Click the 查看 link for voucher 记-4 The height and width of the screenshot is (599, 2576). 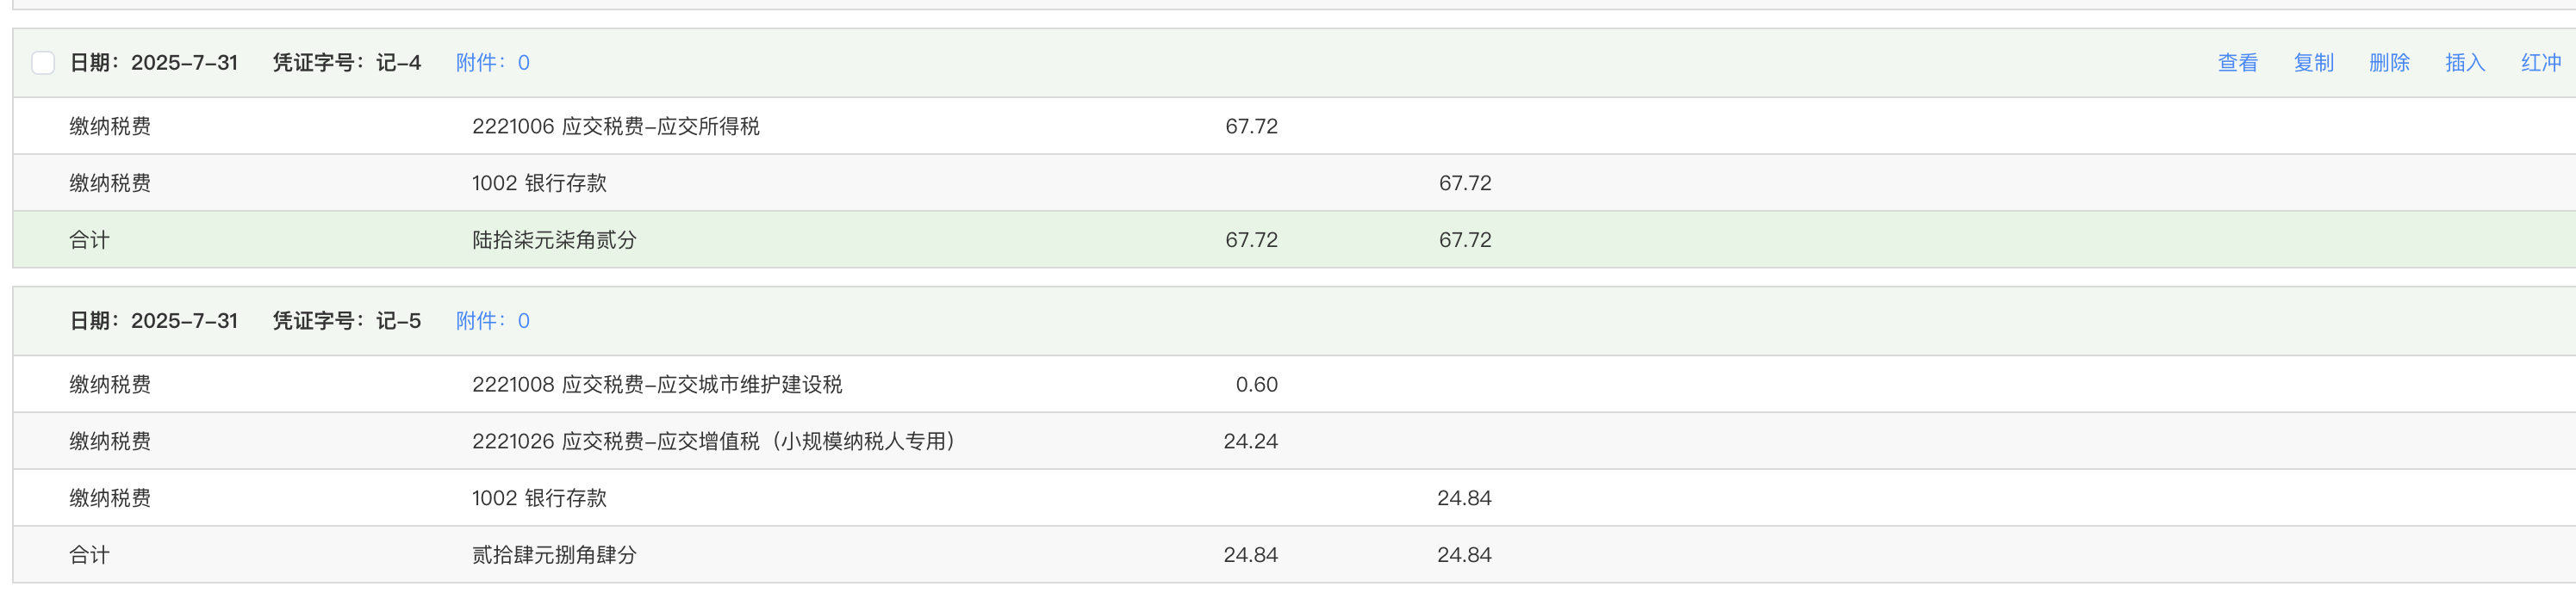pos(2237,63)
